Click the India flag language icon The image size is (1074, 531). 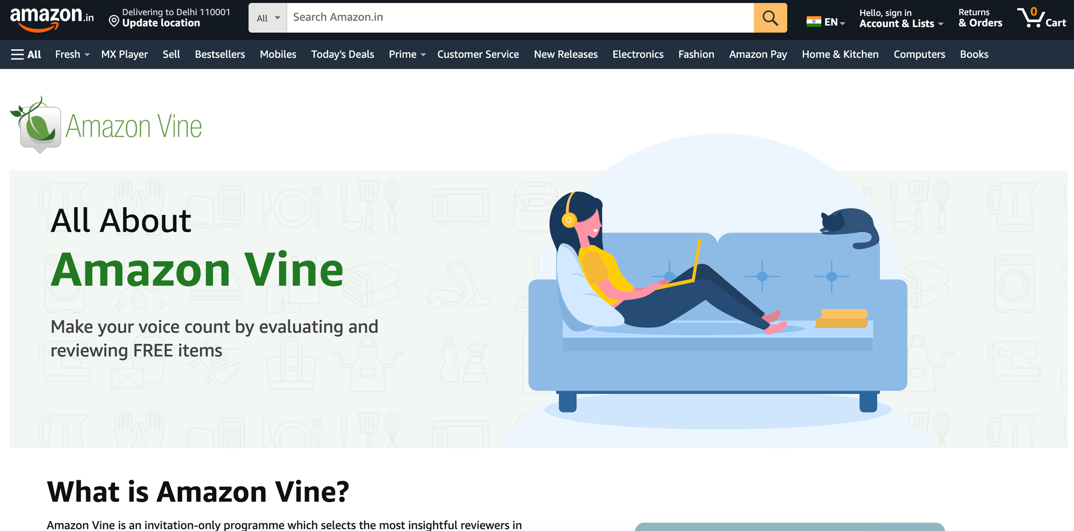(x=814, y=21)
